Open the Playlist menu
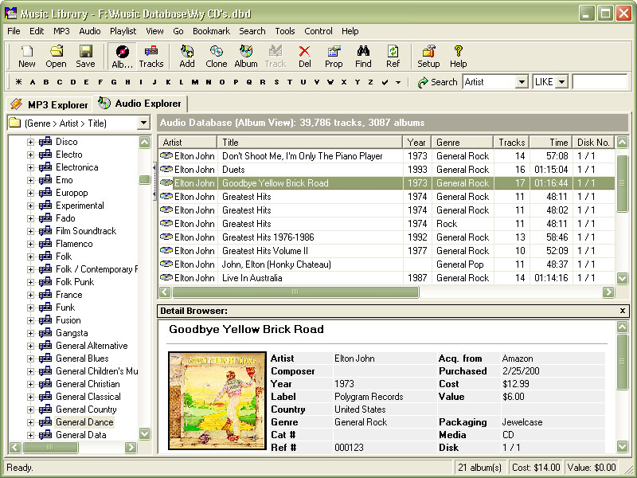Screen dimensions: 637x478 point(123,31)
